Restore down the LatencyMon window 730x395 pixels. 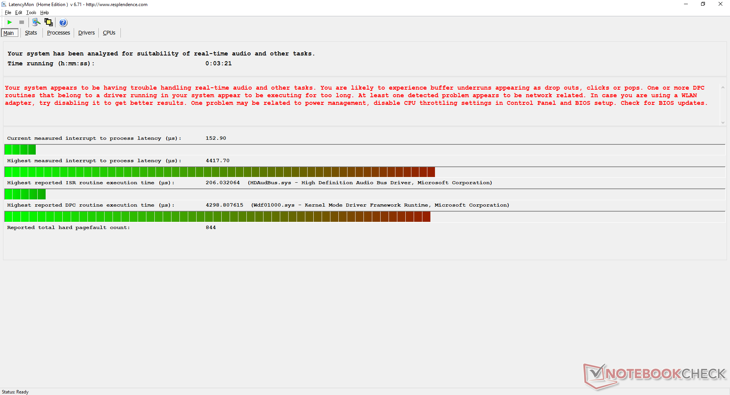[x=703, y=4]
